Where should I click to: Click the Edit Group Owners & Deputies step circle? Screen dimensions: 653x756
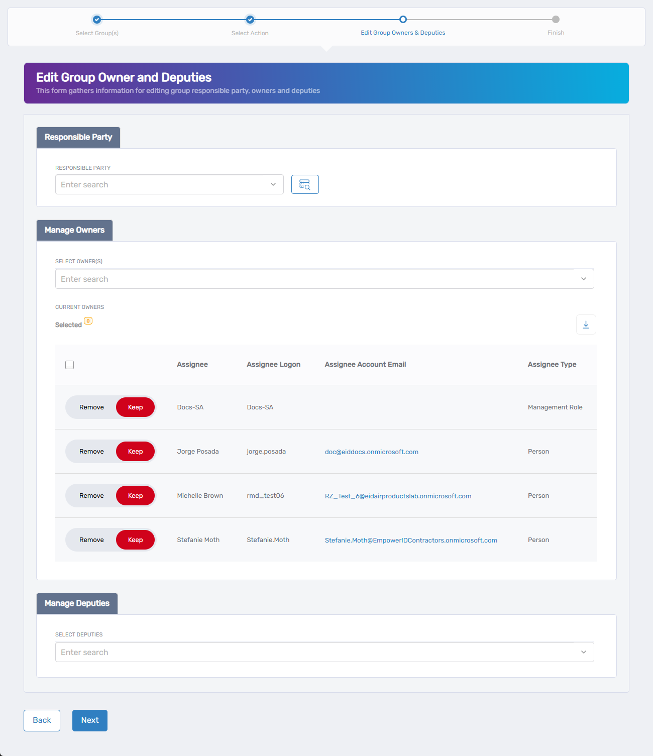[x=403, y=20]
